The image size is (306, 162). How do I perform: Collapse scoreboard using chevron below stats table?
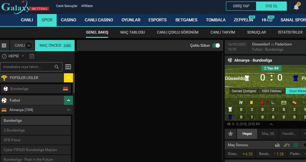tap(271, 124)
